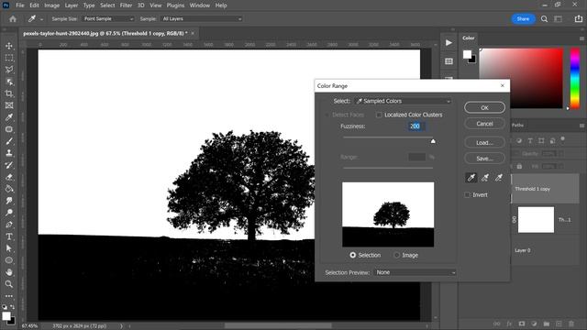Click the Home icon in options bar
Image resolution: width=587 pixels, height=330 pixels.
pyautogui.click(x=13, y=18)
